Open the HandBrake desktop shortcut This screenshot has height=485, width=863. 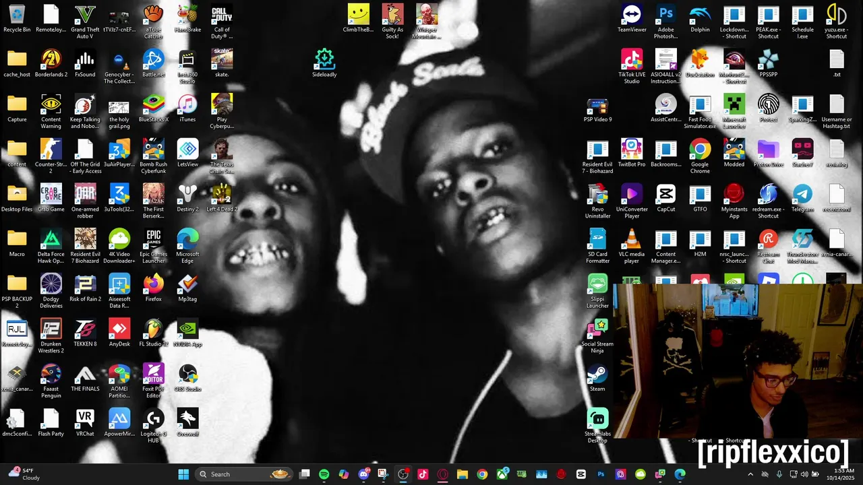tap(187, 18)
